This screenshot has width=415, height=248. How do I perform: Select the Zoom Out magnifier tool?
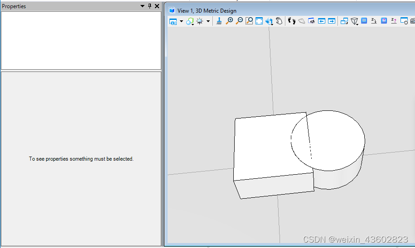pyautogui.click(x=239, y=21)
